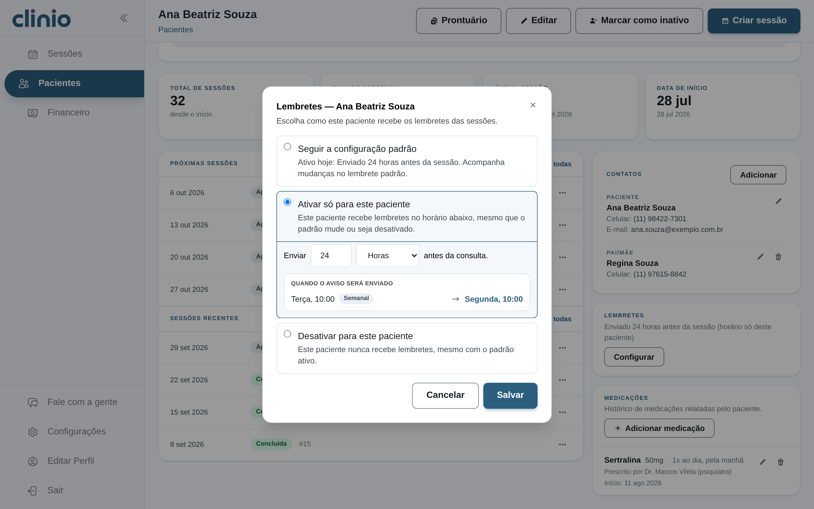The height and width of the screenshot is (509, 814).
Task: Open the Horas unit dropdown
Action: tap(387, 256)
